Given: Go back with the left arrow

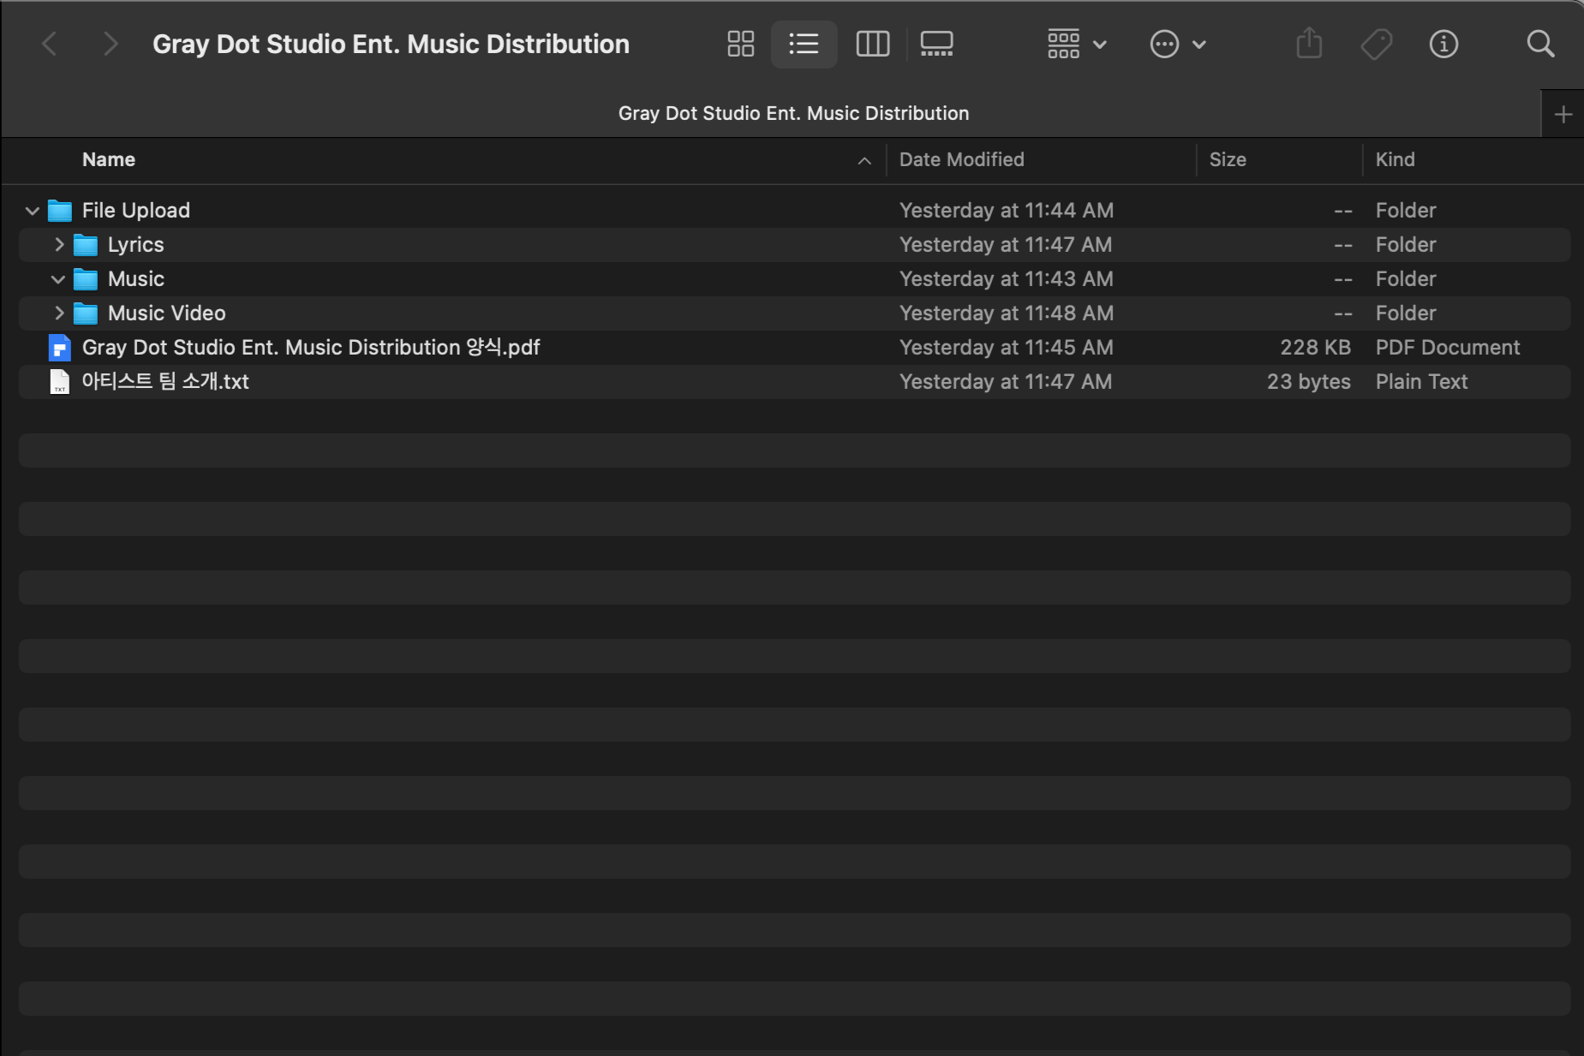Looking at the screenshot, I should [x=50, y=44].
